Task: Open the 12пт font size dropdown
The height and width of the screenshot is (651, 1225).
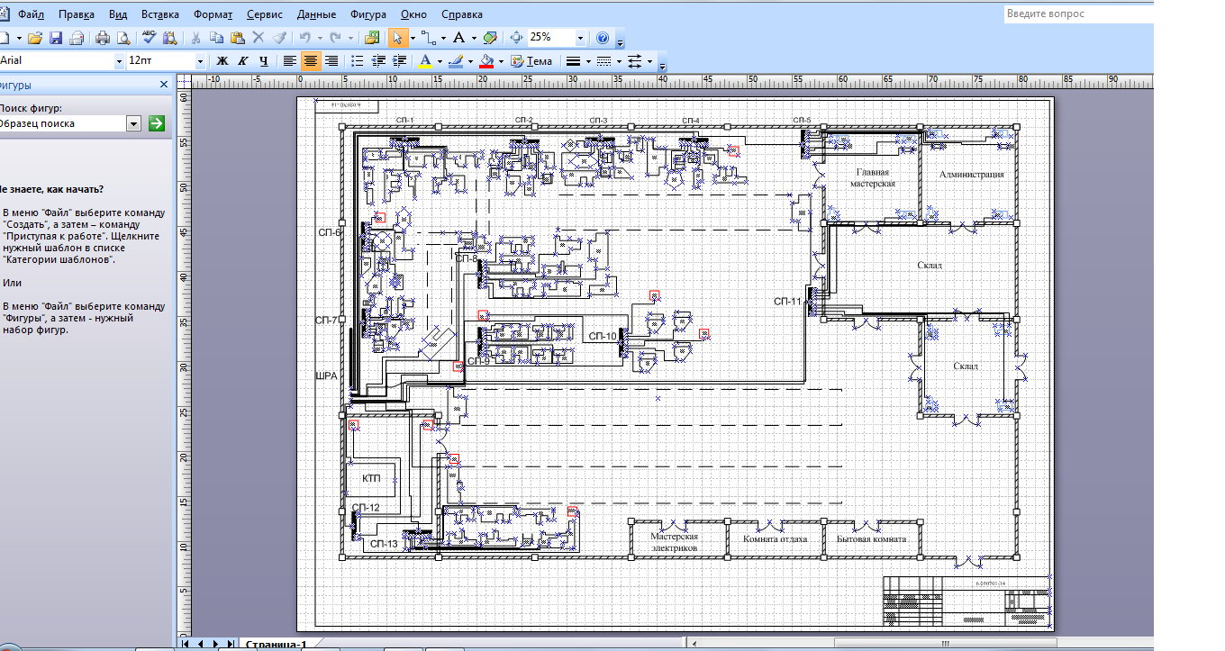Action: tap(200, 61)
